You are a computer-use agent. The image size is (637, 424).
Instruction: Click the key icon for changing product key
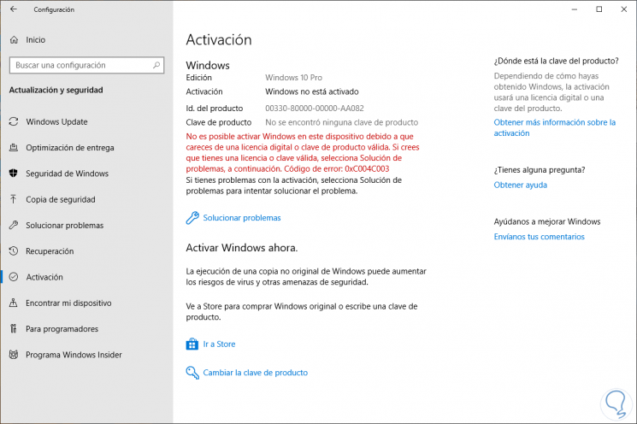[192, 373]
